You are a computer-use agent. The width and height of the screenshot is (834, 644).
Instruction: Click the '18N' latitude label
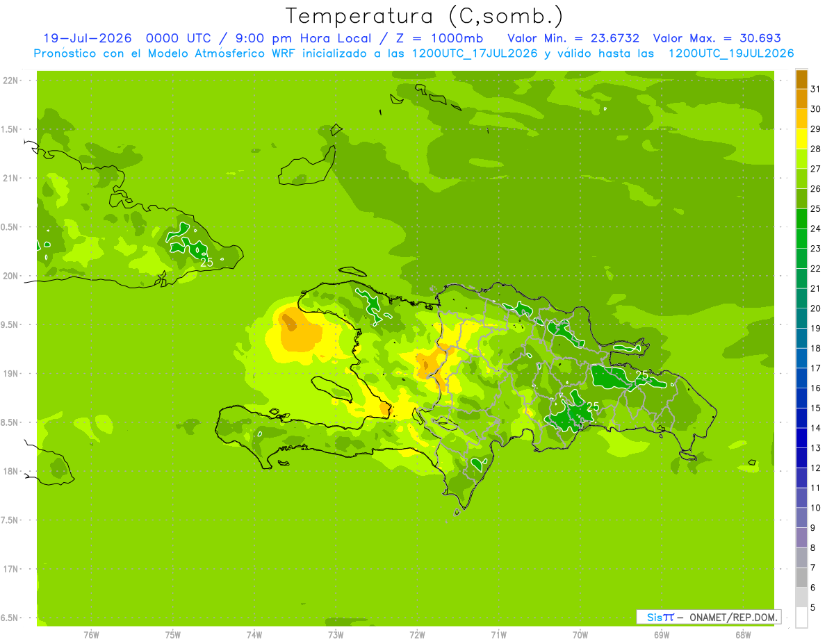(11, 471)
